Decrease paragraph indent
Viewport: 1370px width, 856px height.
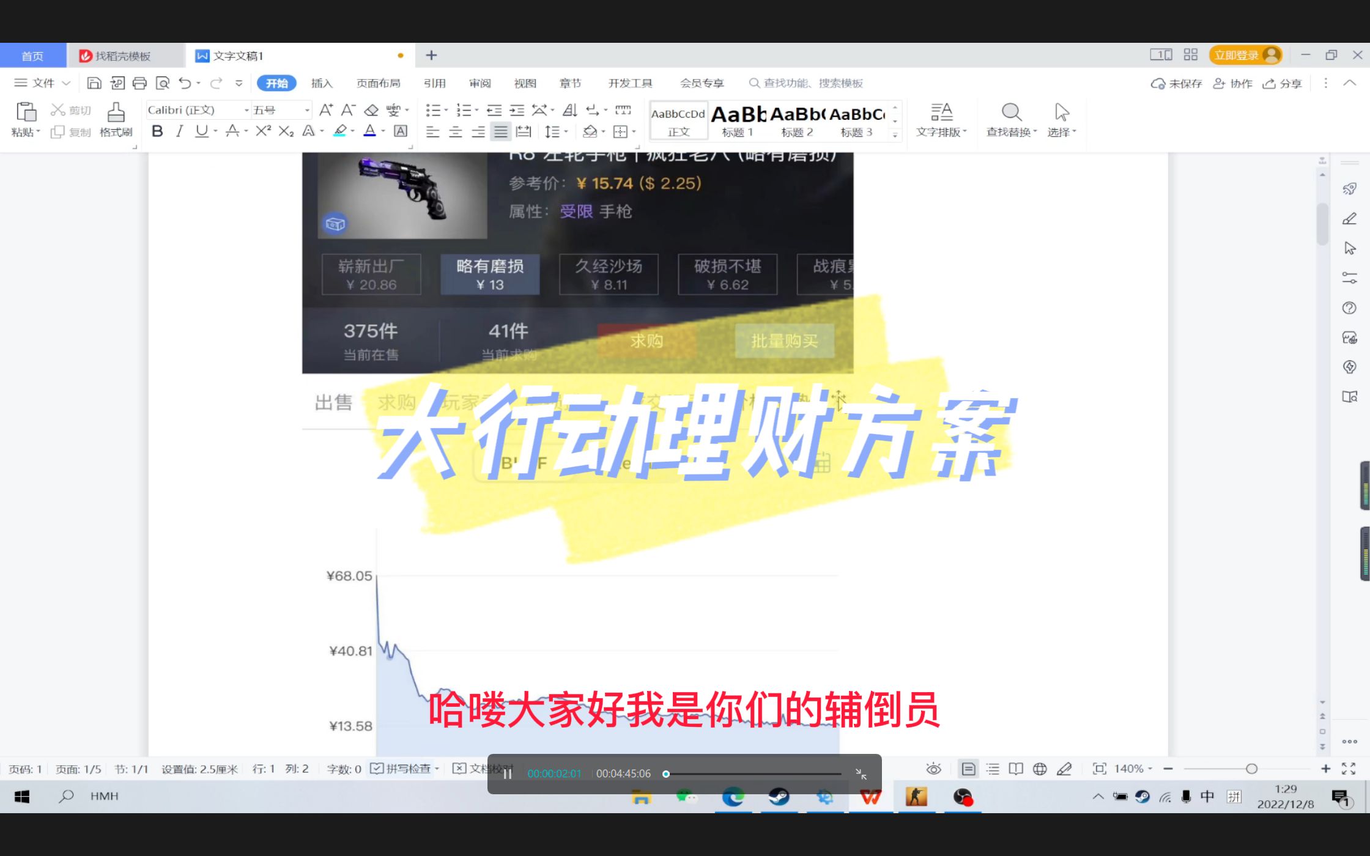click(x=494, y=110)
